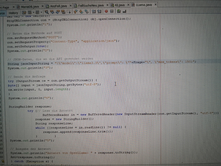221x166 pixels.
Task: Click the line 'StringBuilder response;'
Action: tap(30, 107)
